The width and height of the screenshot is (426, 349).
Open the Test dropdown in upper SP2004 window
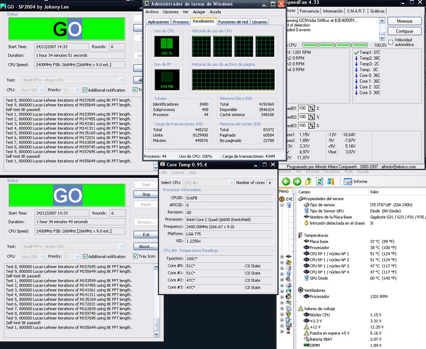[x=122, y=80]
